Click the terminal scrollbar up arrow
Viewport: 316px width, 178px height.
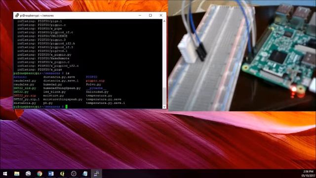click(x=164, y=21)
